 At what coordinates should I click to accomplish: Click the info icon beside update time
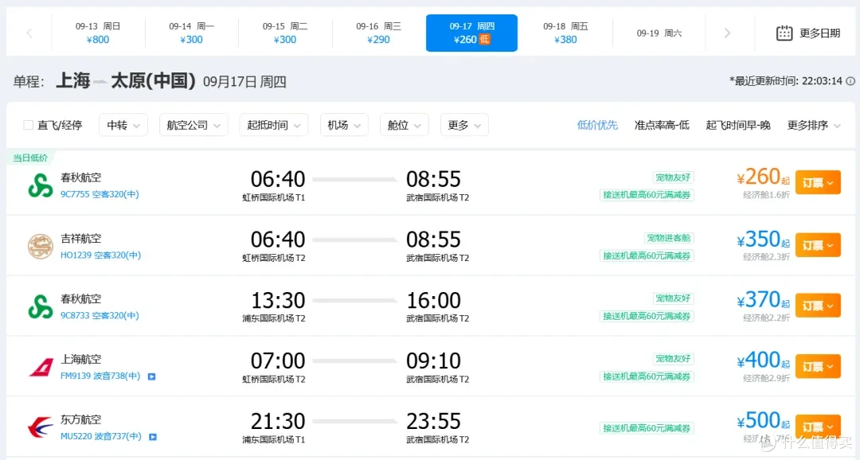[850, 81]
